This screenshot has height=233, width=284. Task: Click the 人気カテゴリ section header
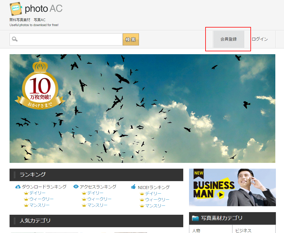point(96,221)
